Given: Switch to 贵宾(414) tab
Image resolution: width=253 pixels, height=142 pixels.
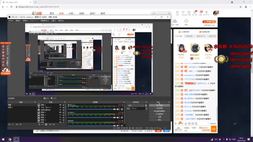Looking at the screenshot, I should [x=201, y=36].
